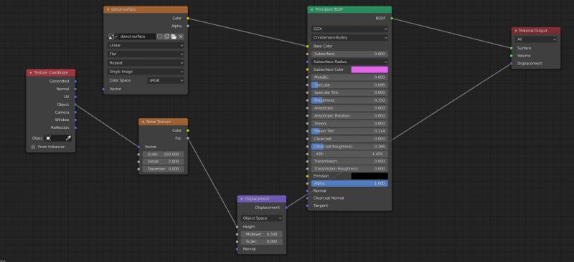Collapse the donut-surface node
This screenshot has height=262, width=574.
point(108,9)
